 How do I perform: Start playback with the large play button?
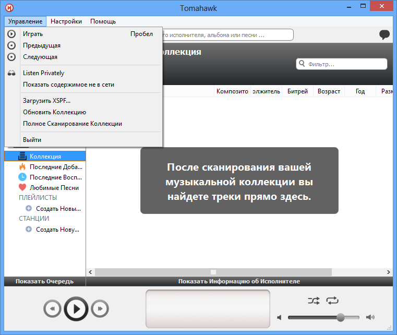[x=76, y=309]
